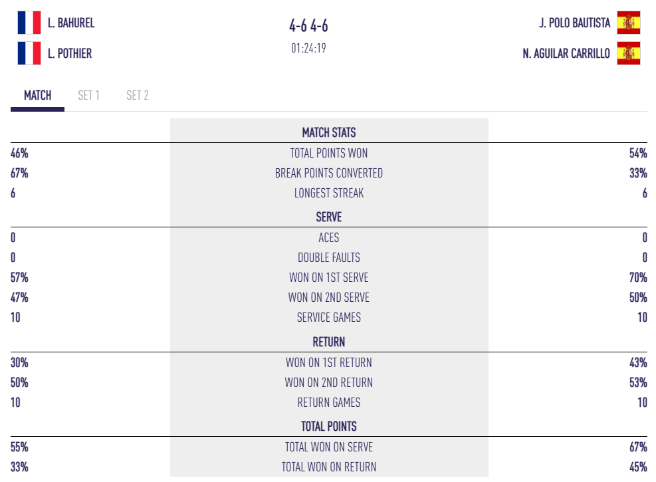This screenshot has height=482, width=656.
Task: Switch to the SET 1 tab
Action: (x=88, y=95)
